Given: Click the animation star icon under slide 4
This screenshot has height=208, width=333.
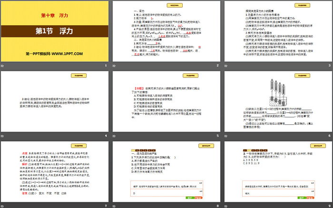Looking at the screenshot, I should [x=2, y=136].
